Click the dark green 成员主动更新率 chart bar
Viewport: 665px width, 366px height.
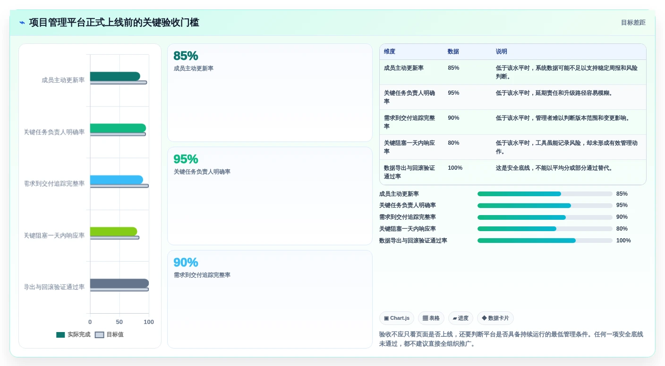click(115, 76)
